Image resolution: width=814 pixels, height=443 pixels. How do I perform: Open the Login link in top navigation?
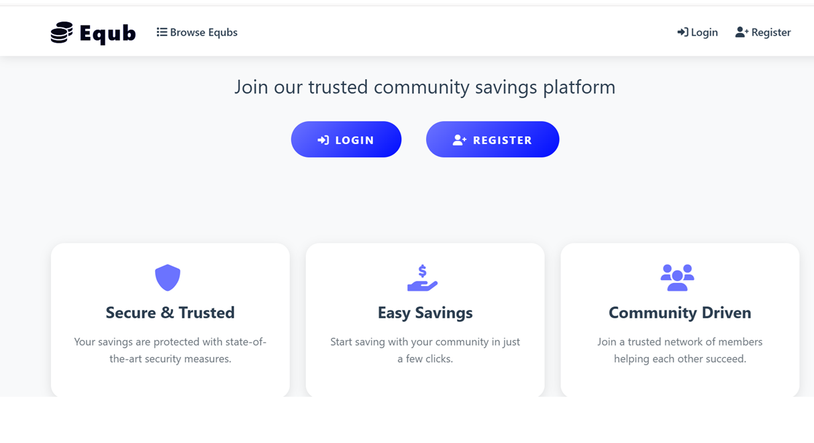click(697, 32)
